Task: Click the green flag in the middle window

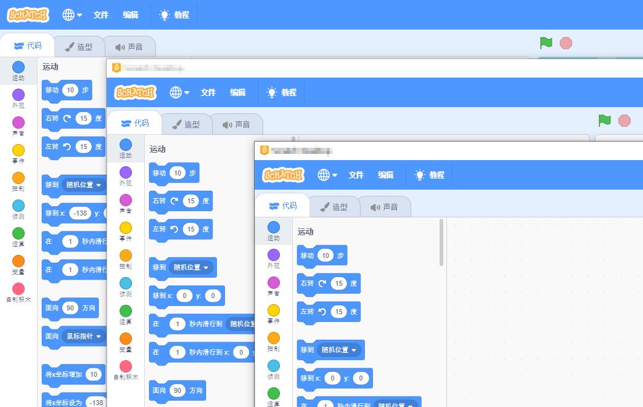Action: point(604,121)
